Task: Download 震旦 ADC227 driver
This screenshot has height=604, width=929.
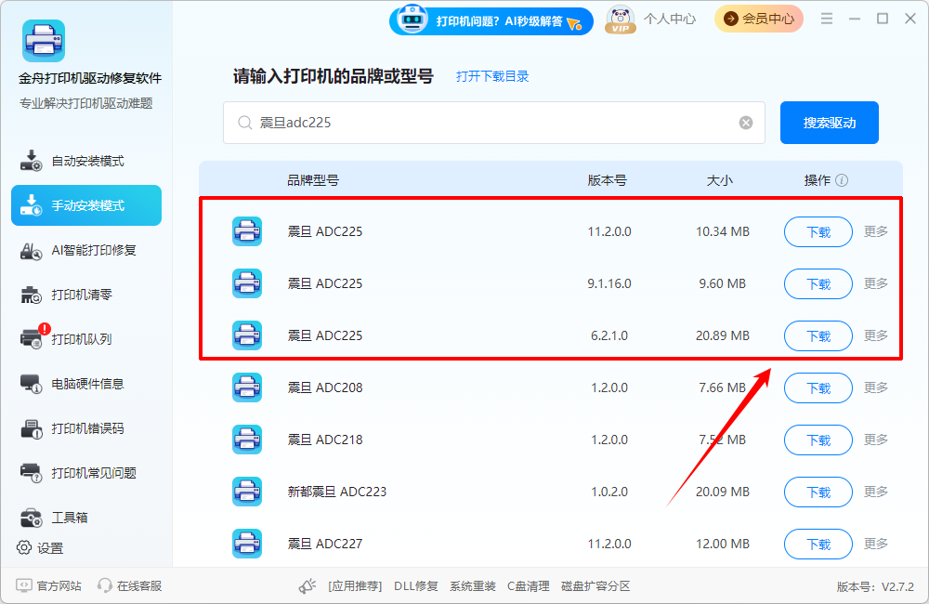Action: coord(818,545)
